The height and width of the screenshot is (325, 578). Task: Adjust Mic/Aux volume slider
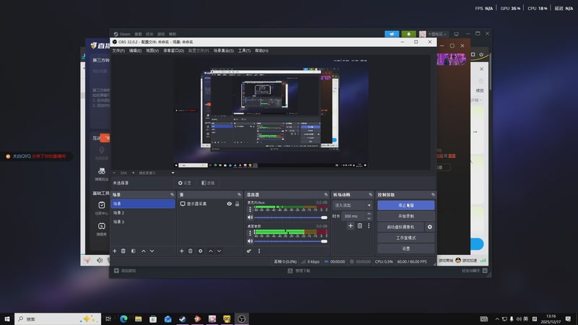pos(291,217)
